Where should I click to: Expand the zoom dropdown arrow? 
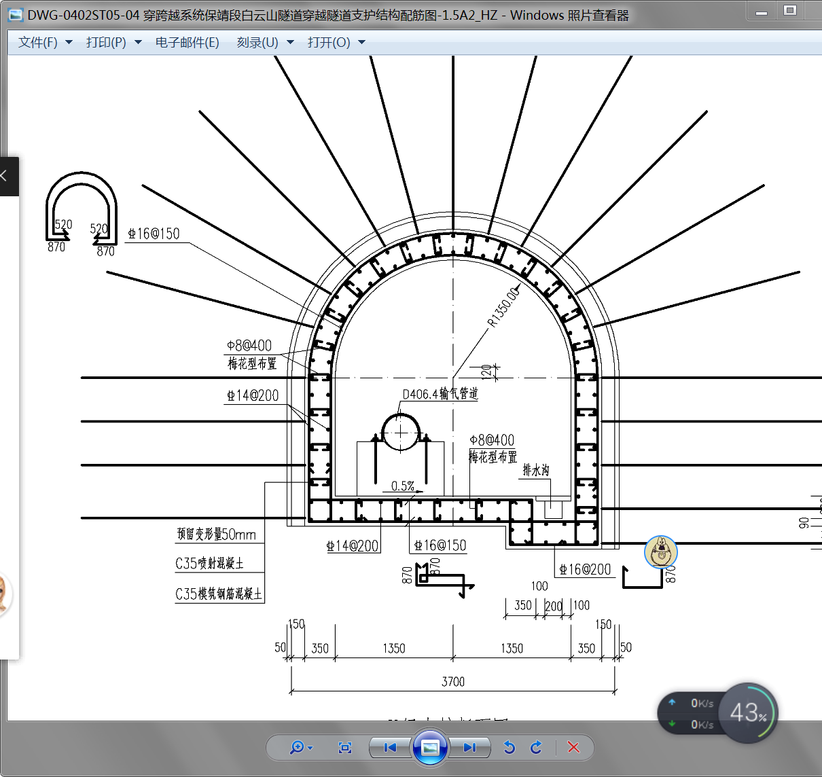coord(310,748)
